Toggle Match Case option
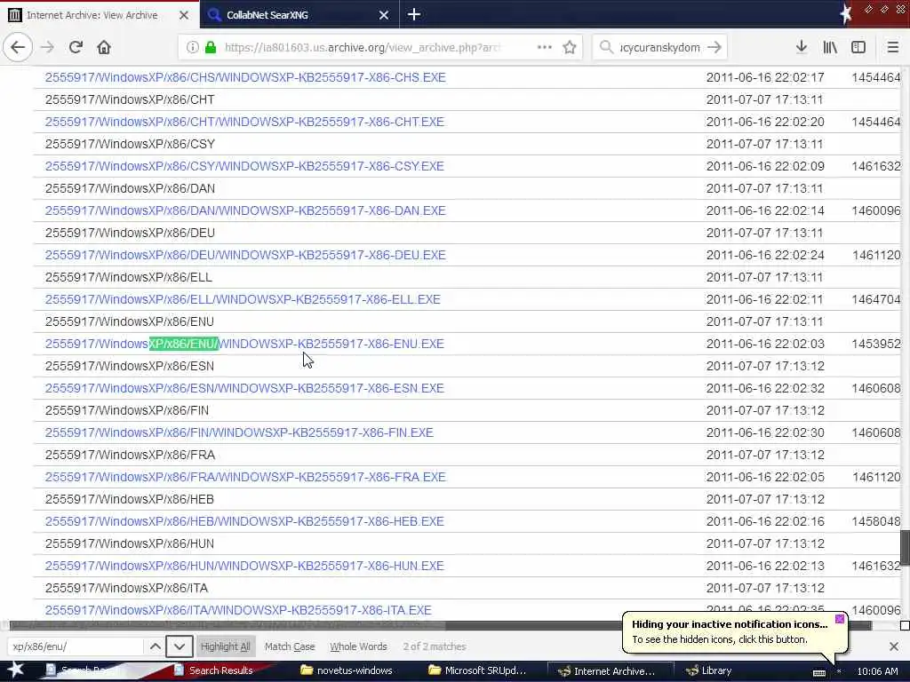Screen dimensions: 910x682 click(290, 646)
